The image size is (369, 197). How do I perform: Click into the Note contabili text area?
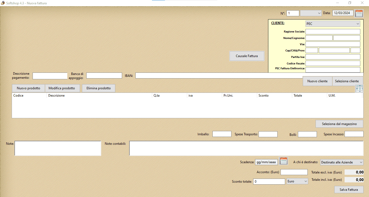[x=246, y=148]
